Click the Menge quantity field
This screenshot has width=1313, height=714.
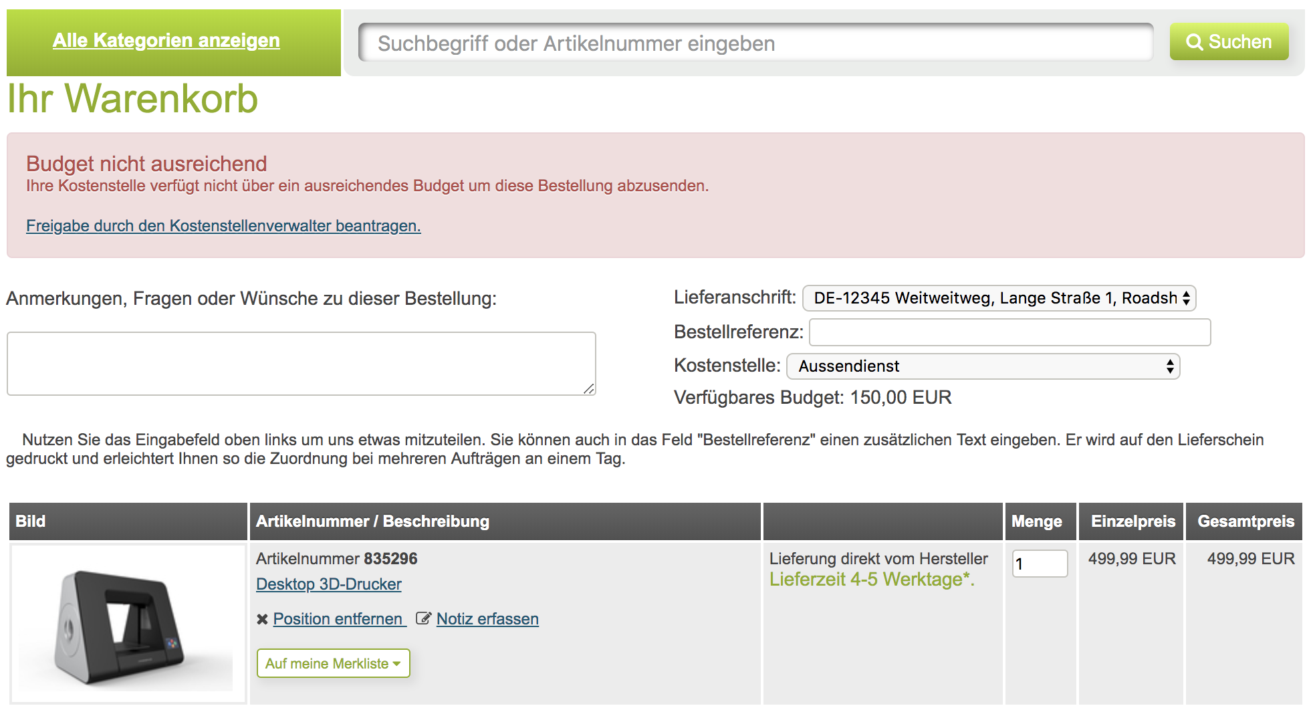(x=1039, y=565)
